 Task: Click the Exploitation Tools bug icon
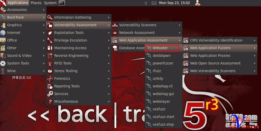[x=50, y=33]
